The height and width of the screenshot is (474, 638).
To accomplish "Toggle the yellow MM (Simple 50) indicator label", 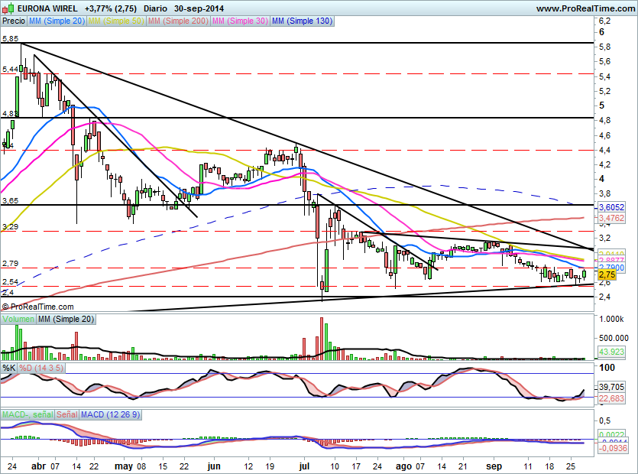I will click(x=115, y=21).
